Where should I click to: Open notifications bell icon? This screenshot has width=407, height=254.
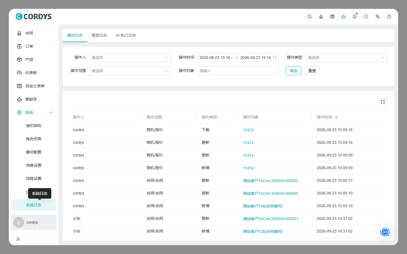point(355,17)
